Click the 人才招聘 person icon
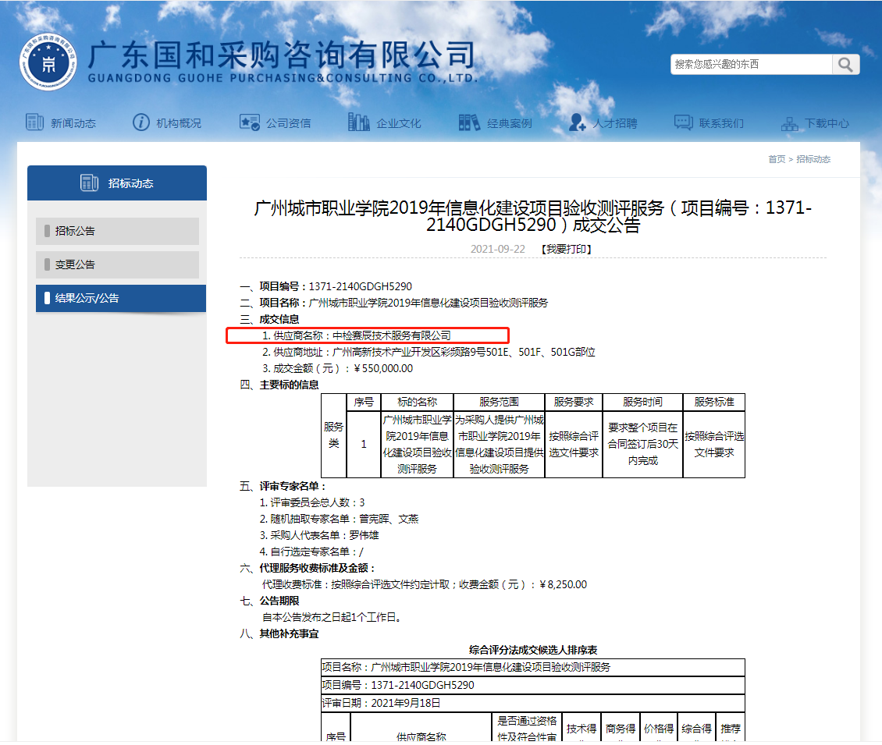This screenshot has height=745, width=882. coord(578,122)
